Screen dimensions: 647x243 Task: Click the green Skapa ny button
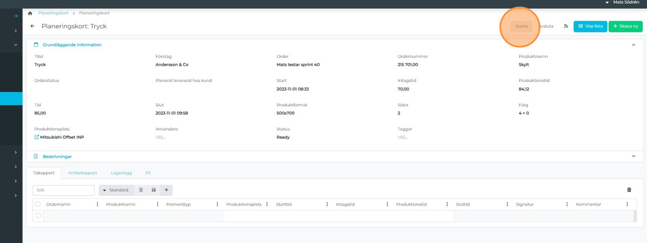(x=625, y=26)
